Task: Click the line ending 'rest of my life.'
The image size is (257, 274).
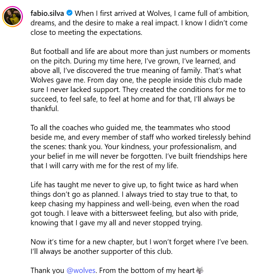Action: (x=104, y=166)
